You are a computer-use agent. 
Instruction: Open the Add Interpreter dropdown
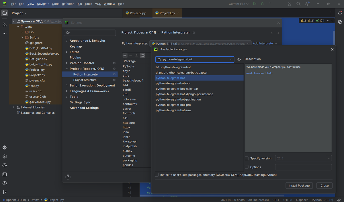point(265,43)
